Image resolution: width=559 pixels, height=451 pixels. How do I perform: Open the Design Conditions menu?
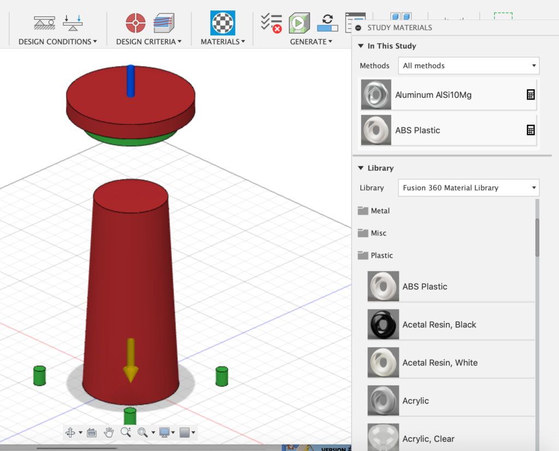pyautogui.click(x=57, y=42)
